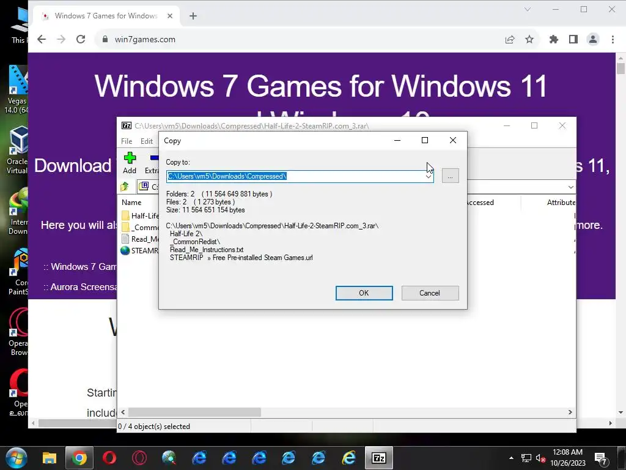The width and height of the screenshot is (626, 470).
Task: Reload the page in Chrome
Action: coord(81,39)
